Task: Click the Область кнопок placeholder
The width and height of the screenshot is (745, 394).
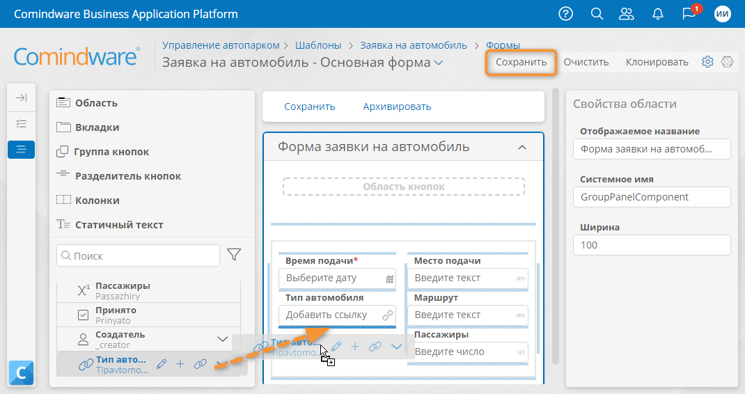Action: coord(404,187)
